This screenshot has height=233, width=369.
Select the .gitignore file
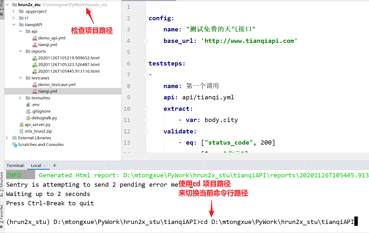[x=41, y=111]
